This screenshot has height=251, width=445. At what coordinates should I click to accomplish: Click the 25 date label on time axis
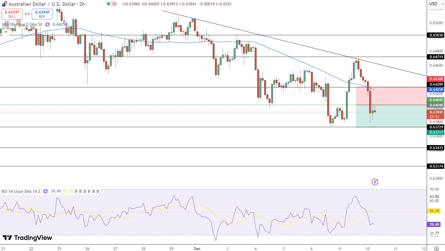pyautogui.click(x=59, y=249)
